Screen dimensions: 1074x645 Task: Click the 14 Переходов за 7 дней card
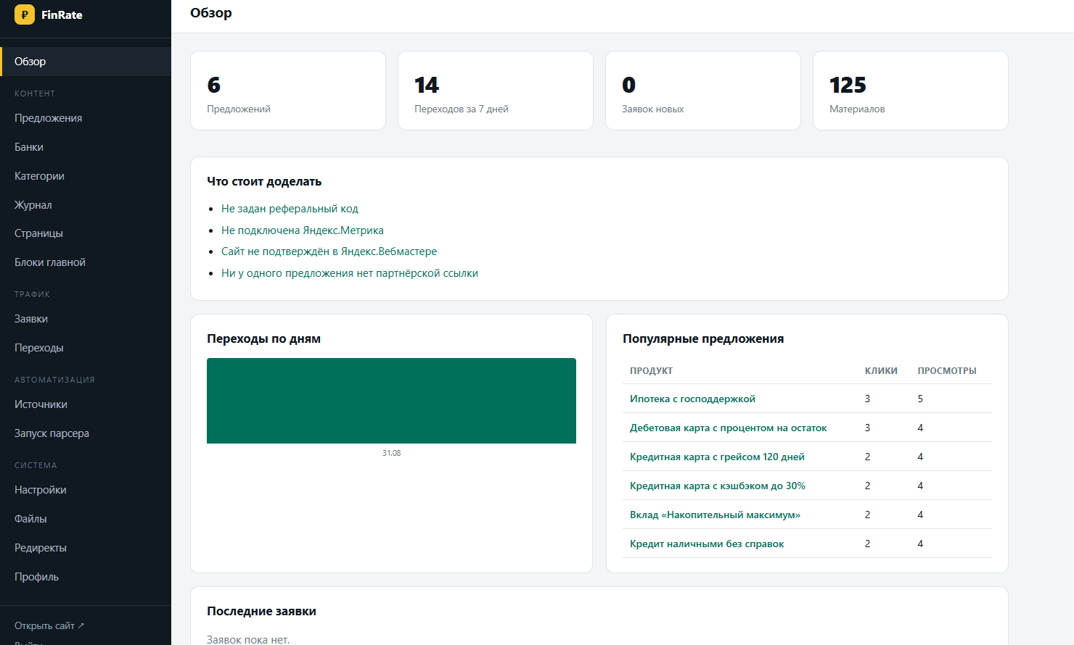(x=496, y=91)
